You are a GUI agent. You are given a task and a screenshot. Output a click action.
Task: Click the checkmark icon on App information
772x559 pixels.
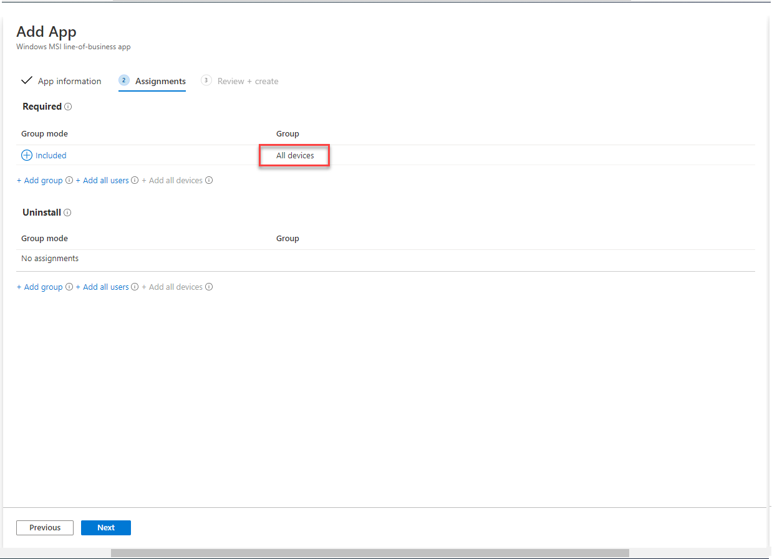[x=27, y=80]
